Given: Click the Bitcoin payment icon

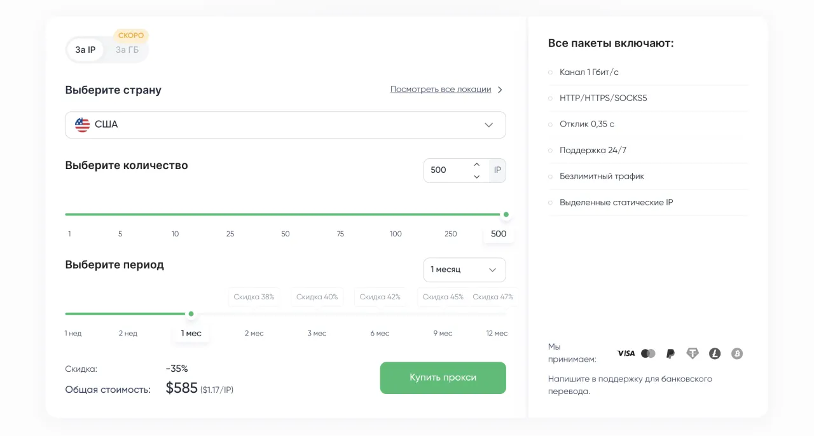Looking at the screenshot, I should 737,353.
